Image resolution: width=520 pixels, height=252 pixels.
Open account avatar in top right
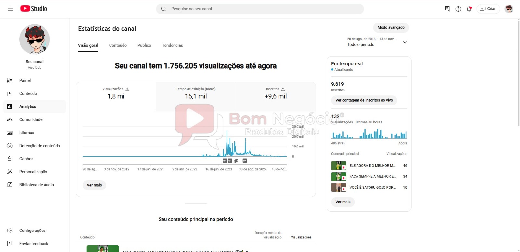click(509, 9)
